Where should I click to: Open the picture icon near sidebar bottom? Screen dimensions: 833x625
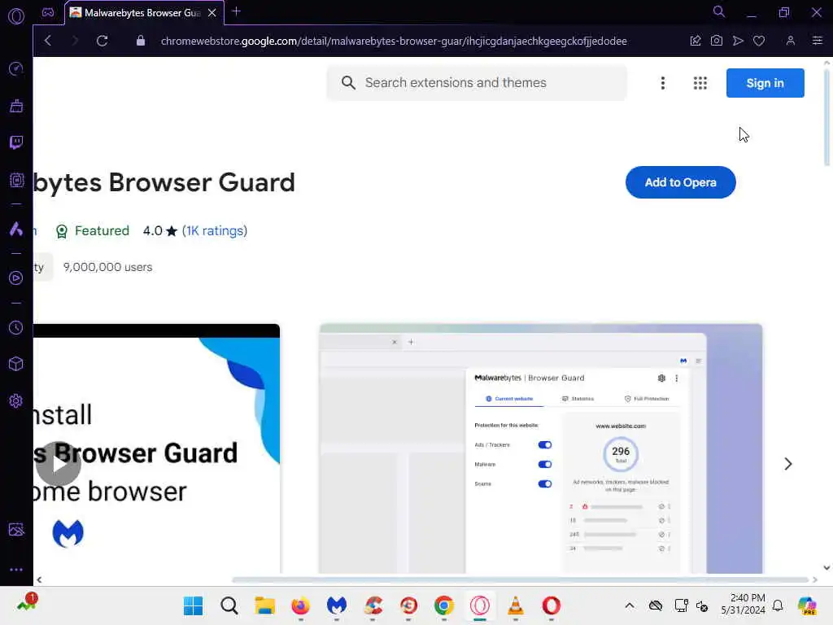click(x=16, y=529)
